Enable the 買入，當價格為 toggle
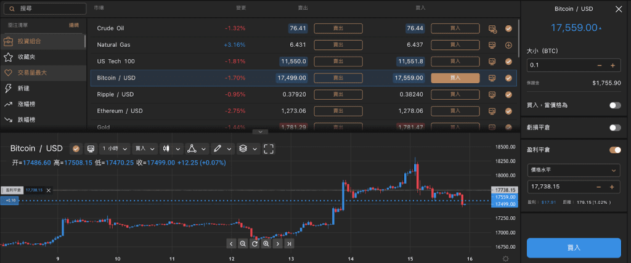This screenshot has width=631, height=263. [614, 105]
